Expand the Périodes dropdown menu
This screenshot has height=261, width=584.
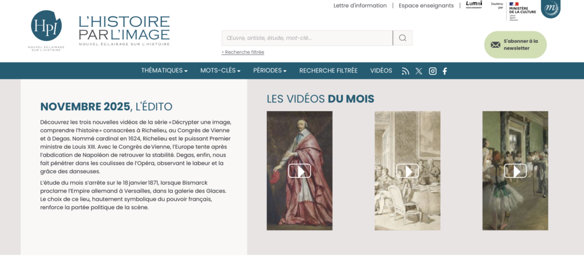tap(270, 71)
